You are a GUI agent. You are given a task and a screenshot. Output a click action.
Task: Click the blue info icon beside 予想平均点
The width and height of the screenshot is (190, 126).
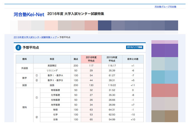(x=18, y=47)
